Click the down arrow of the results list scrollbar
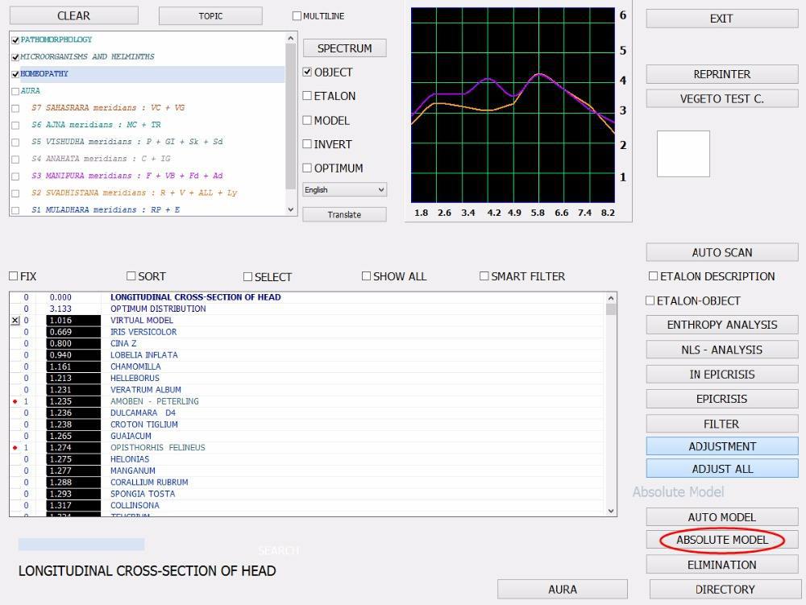Viewport: 806px width, 605px height. [x=611, y=510]
